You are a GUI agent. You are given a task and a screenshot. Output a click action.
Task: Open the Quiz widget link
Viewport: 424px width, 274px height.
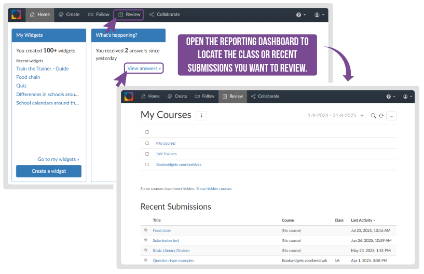click(x=21, y=86)
